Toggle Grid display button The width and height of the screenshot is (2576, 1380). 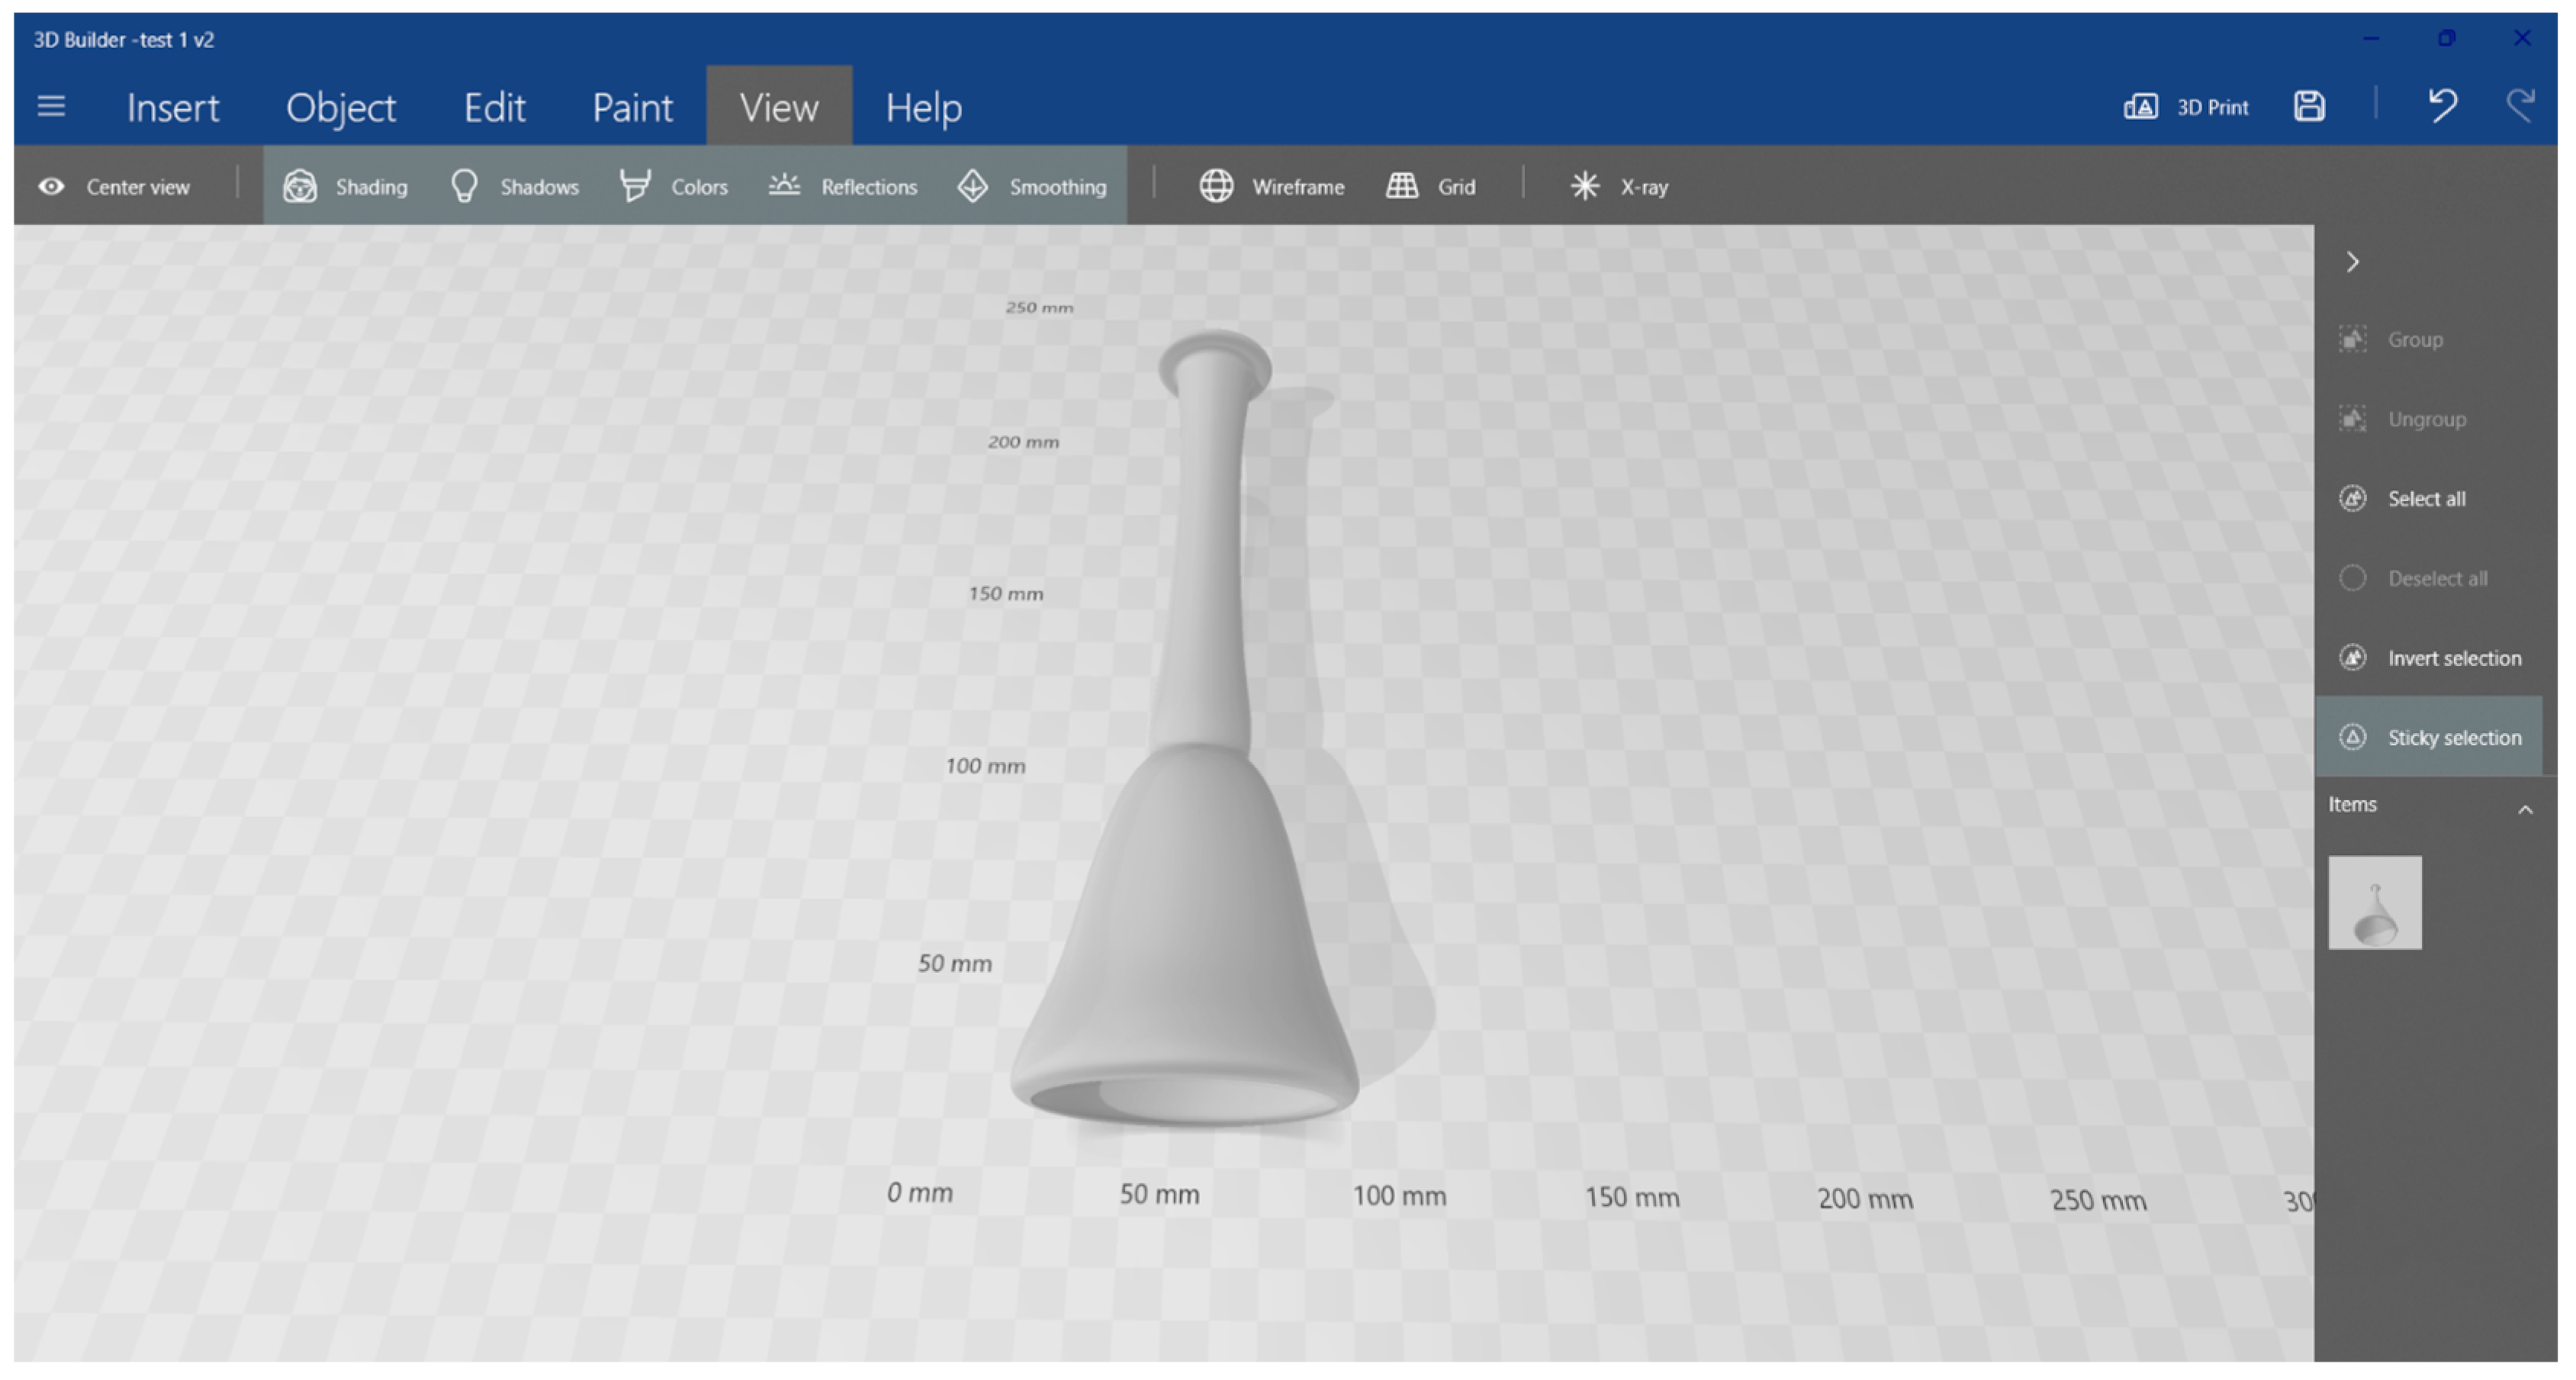(1430, 187)
